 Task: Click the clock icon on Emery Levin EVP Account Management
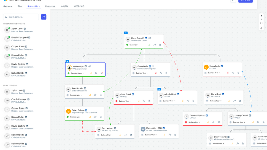click(153, 66)
